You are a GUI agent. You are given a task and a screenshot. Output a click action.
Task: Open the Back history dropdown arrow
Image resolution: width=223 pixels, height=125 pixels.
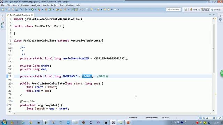[x=112, y=9]
